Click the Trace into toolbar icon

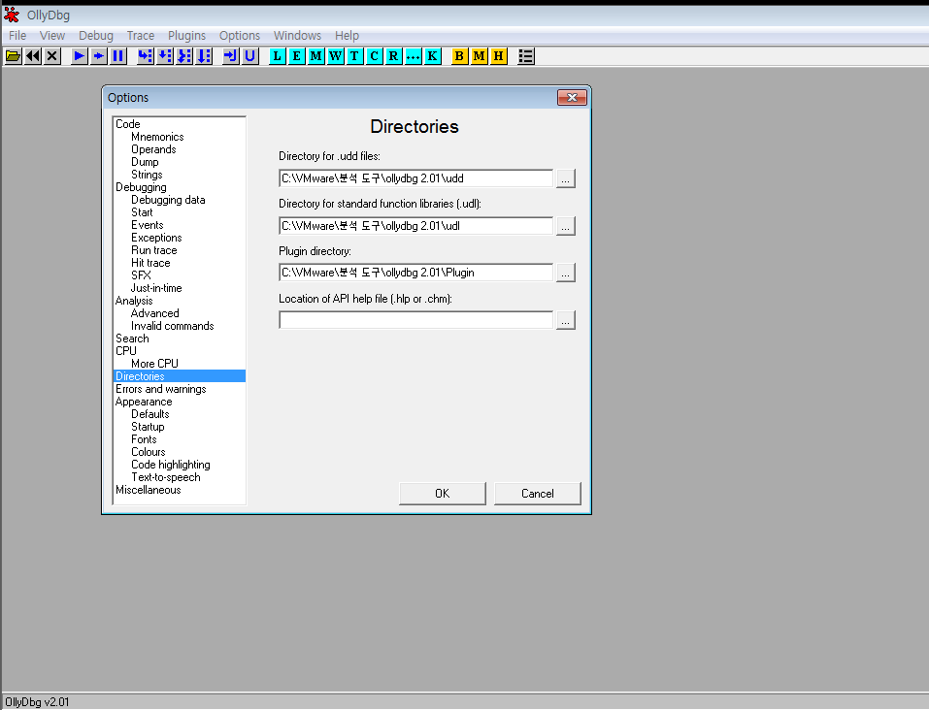pos(184,56)
